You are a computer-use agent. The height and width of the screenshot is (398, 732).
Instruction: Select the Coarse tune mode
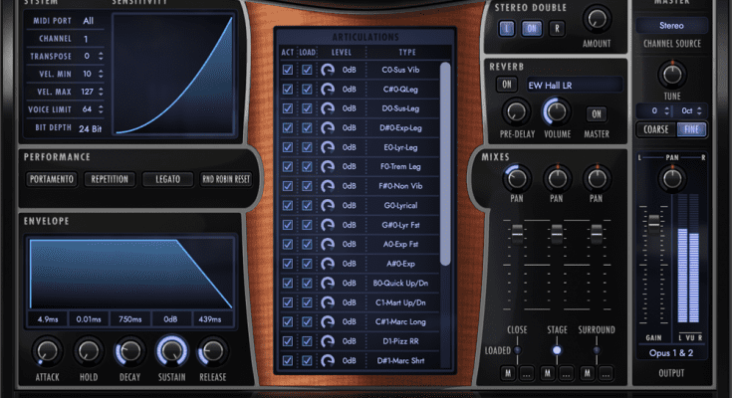656,129
